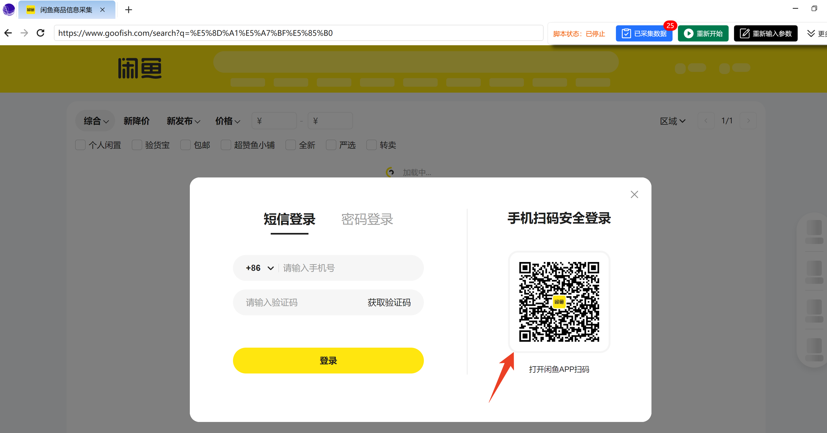
Task: Click the maximum price ¥ field
Action: tap(330, 121)
